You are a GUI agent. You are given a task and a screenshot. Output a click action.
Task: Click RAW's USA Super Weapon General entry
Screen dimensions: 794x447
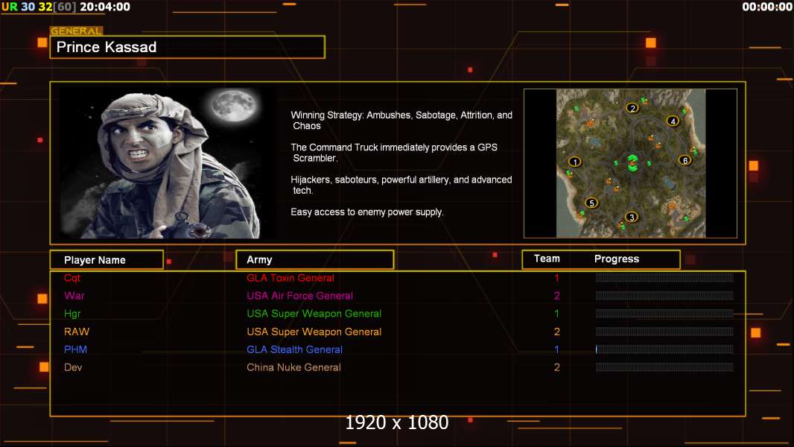point(314,332)
